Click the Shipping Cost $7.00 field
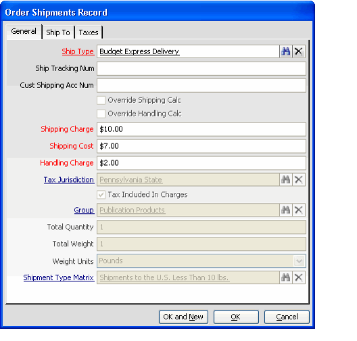 pos(201,146)
